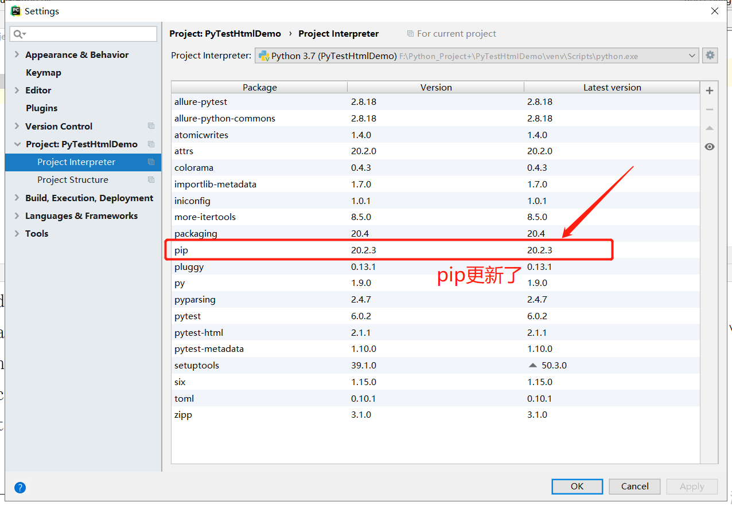Select the atomicwrites package row

tap(435, 135)
